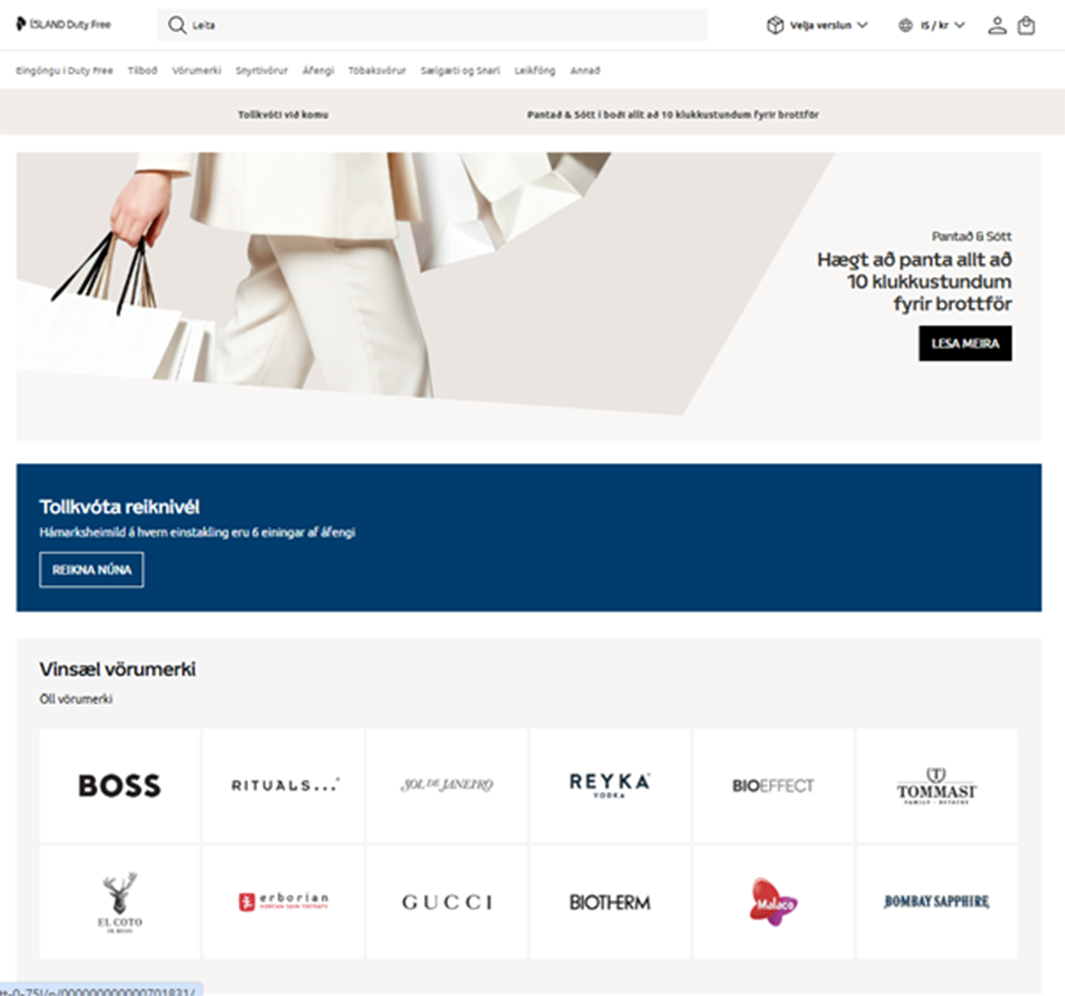Viewport: 1065px width, 996px height.
Task: Click the REIKNA NÚNA button
Action: pos(92,570)
